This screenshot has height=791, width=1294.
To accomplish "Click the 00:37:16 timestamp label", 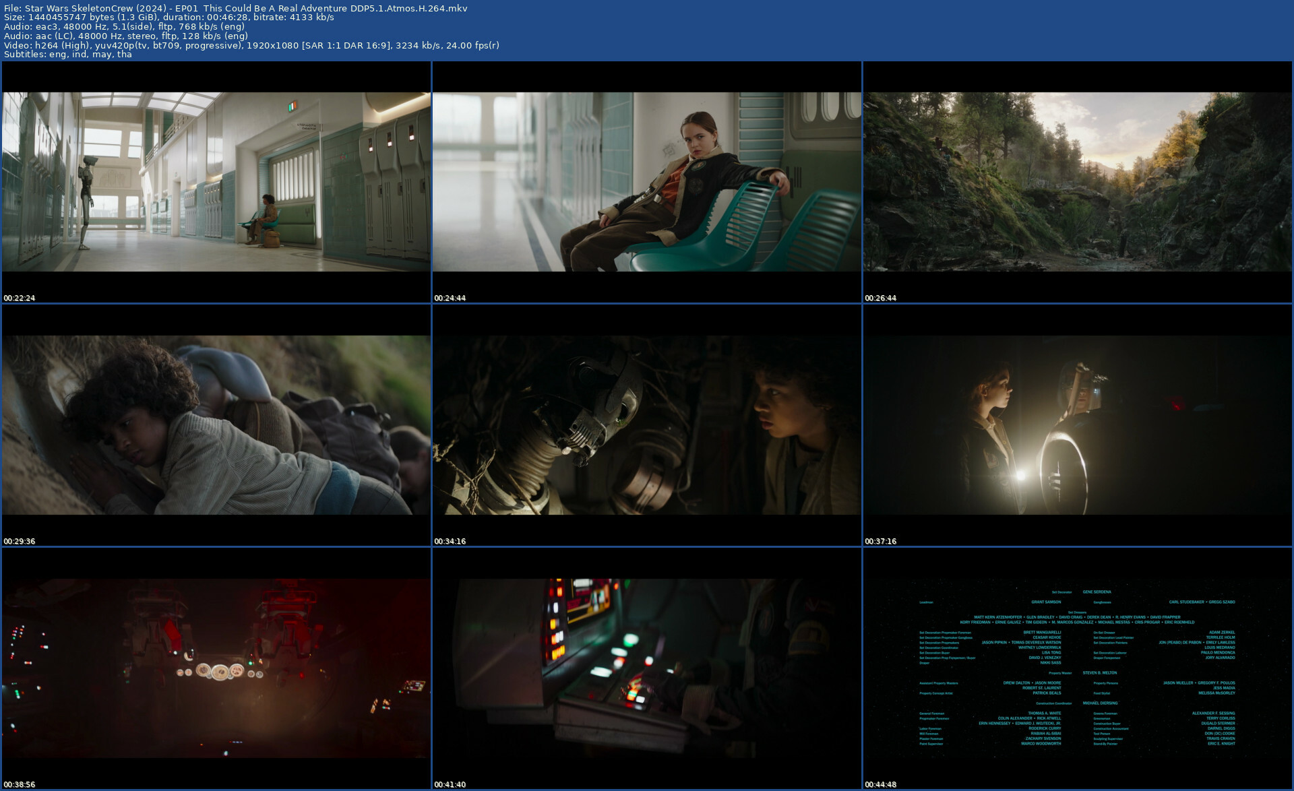I will pos(881,541).
